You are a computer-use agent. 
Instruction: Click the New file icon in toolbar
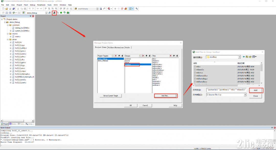3,9
